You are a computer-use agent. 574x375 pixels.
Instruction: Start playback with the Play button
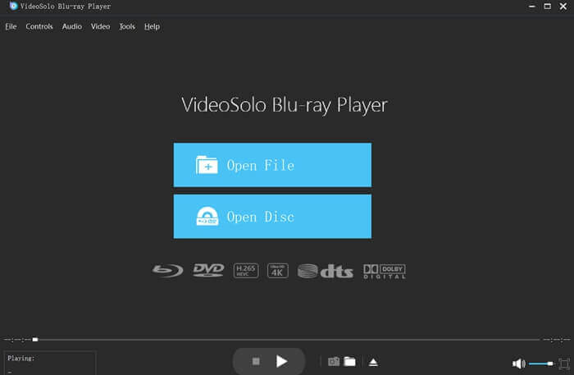click(x=281, y=361)
